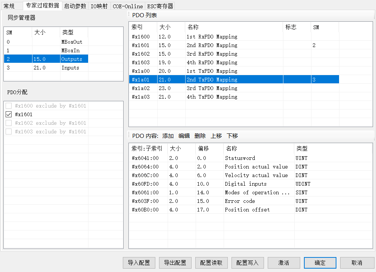Move entry up with 上移
Screen dimensions: 376x272
216,136
